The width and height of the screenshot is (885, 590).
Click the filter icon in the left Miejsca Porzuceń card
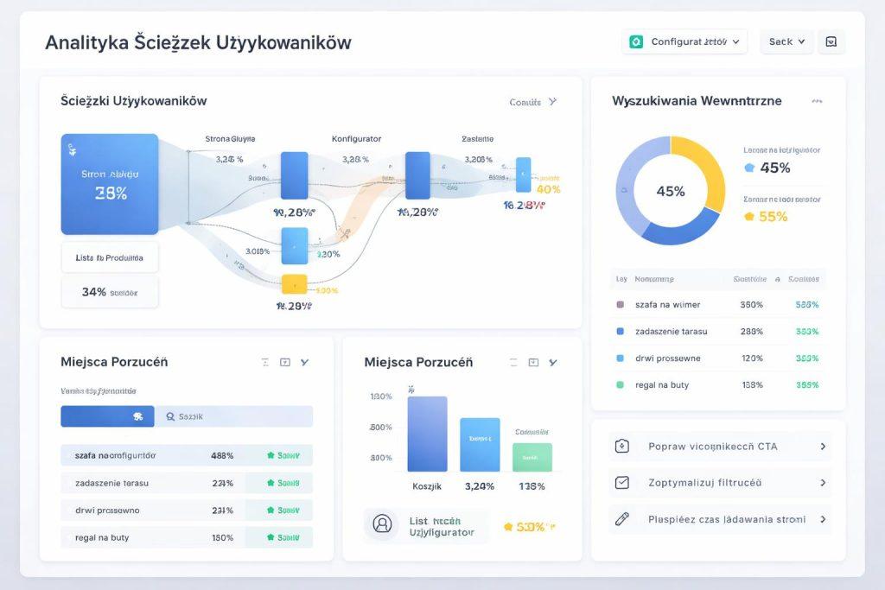(x=265, y=363)
